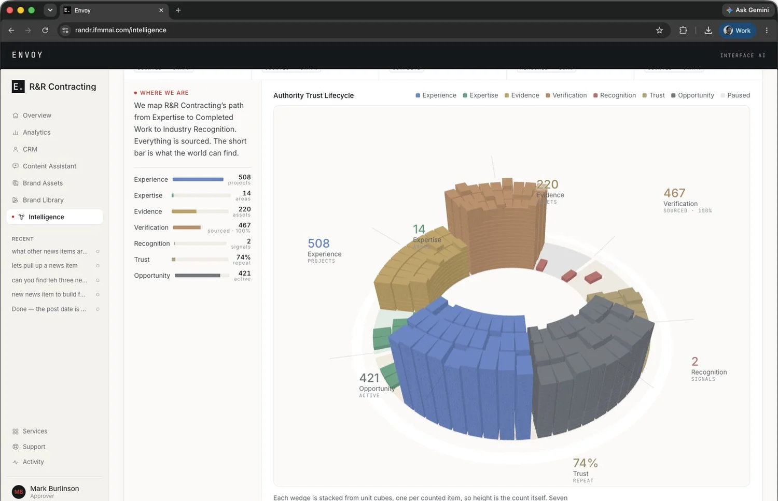Screen dimensions: 778x501
Task: Click the Intelligence node icon
Action: [21, 217]
